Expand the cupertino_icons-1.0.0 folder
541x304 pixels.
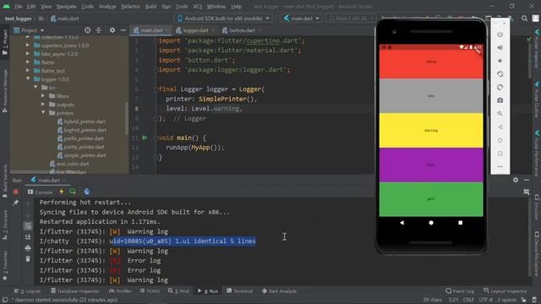[28, 45]
